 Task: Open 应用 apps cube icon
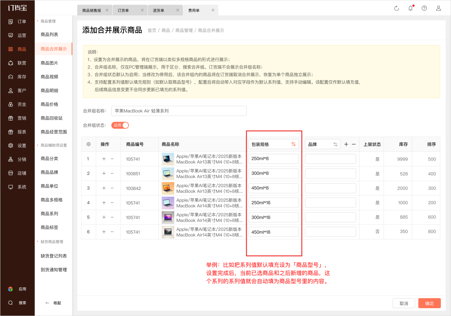(x=10, y=289)
